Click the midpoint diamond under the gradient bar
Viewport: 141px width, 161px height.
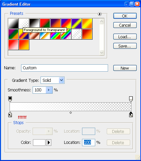tap(70, 113)
